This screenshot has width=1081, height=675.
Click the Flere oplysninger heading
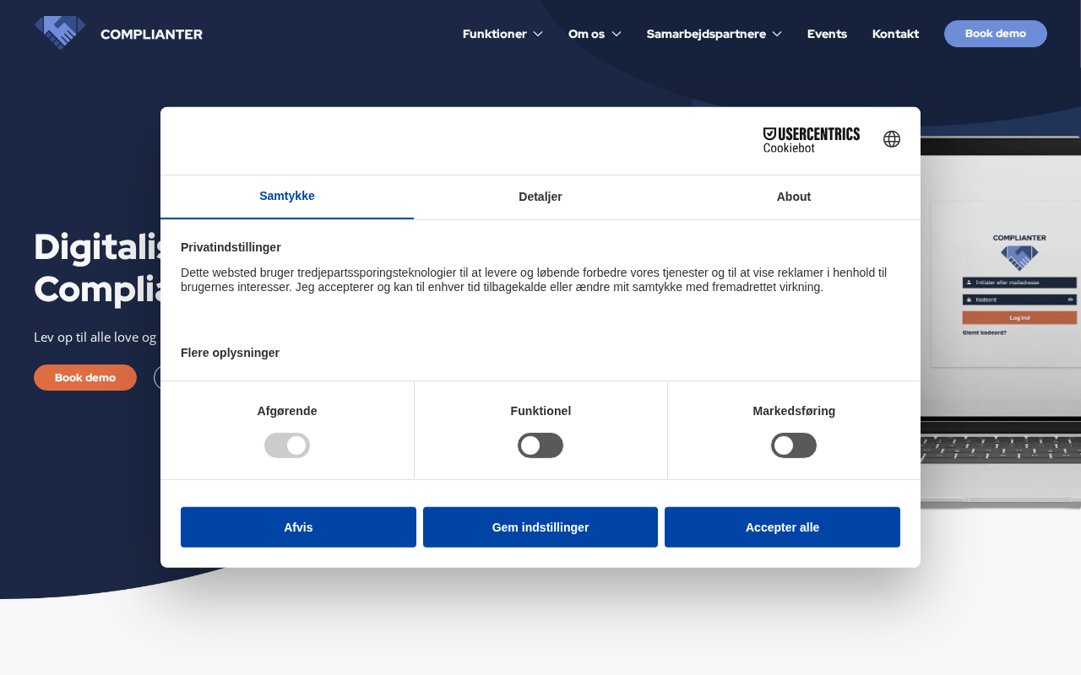pos(230,353)
